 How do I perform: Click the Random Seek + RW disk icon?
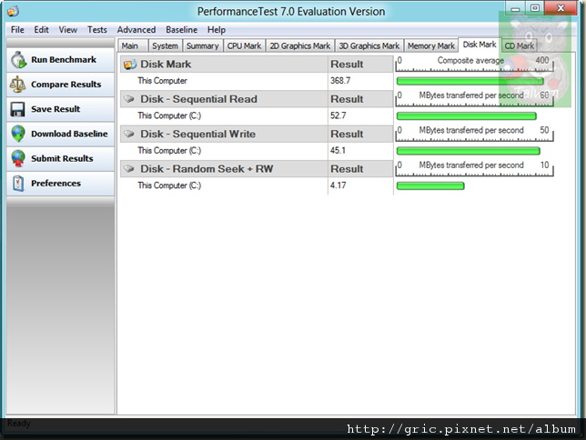click(129, 168)
